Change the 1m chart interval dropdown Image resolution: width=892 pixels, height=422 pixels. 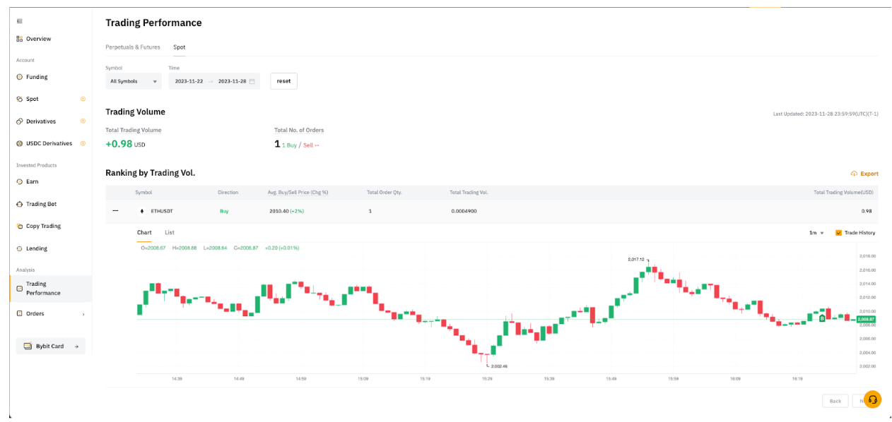[x=816, y=233]
